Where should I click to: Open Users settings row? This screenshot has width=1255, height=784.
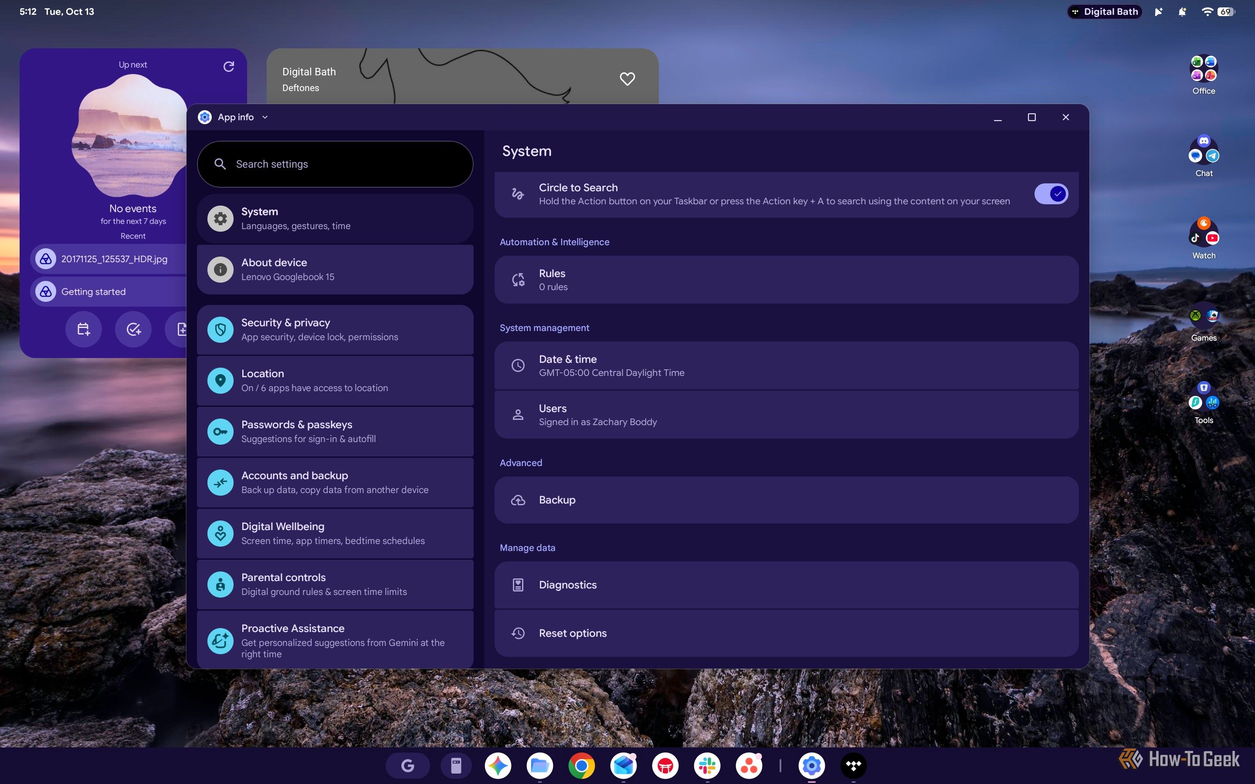tap(786, 415)
